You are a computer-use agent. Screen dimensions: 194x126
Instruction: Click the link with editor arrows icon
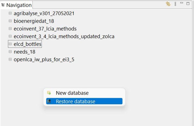click(x=168, y=4)
